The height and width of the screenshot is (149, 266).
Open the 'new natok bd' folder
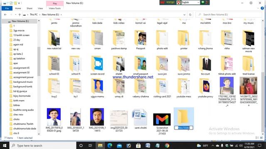click(x=54, y=40)
